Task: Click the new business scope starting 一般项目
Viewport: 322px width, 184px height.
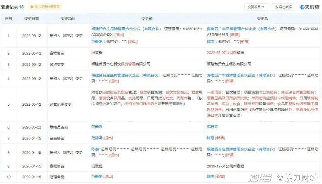Action: point(262,104)
